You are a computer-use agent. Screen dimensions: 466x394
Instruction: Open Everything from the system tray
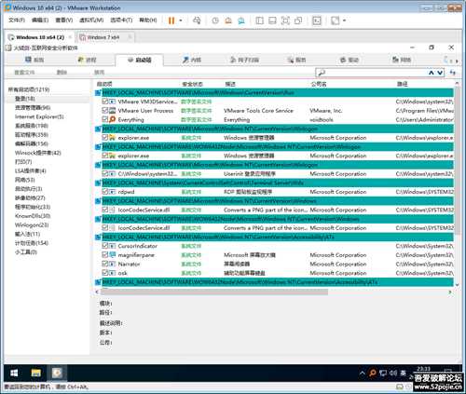(x=373, y=373)
